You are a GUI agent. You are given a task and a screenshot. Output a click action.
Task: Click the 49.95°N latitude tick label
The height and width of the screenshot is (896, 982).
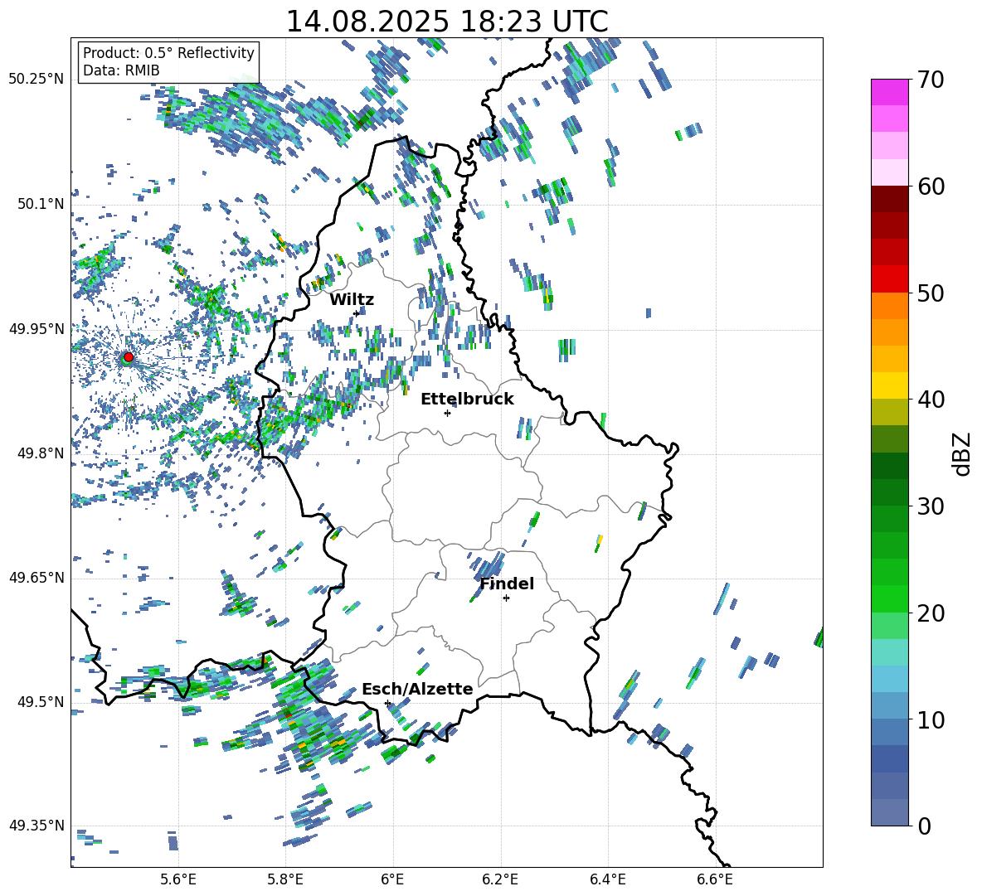[36, 328]
